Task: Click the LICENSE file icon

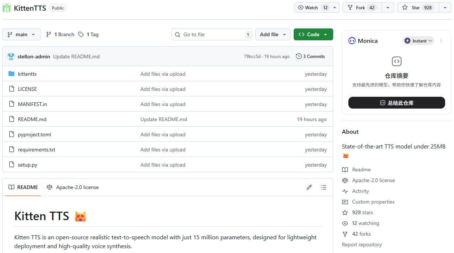Action: click(11, 89)
